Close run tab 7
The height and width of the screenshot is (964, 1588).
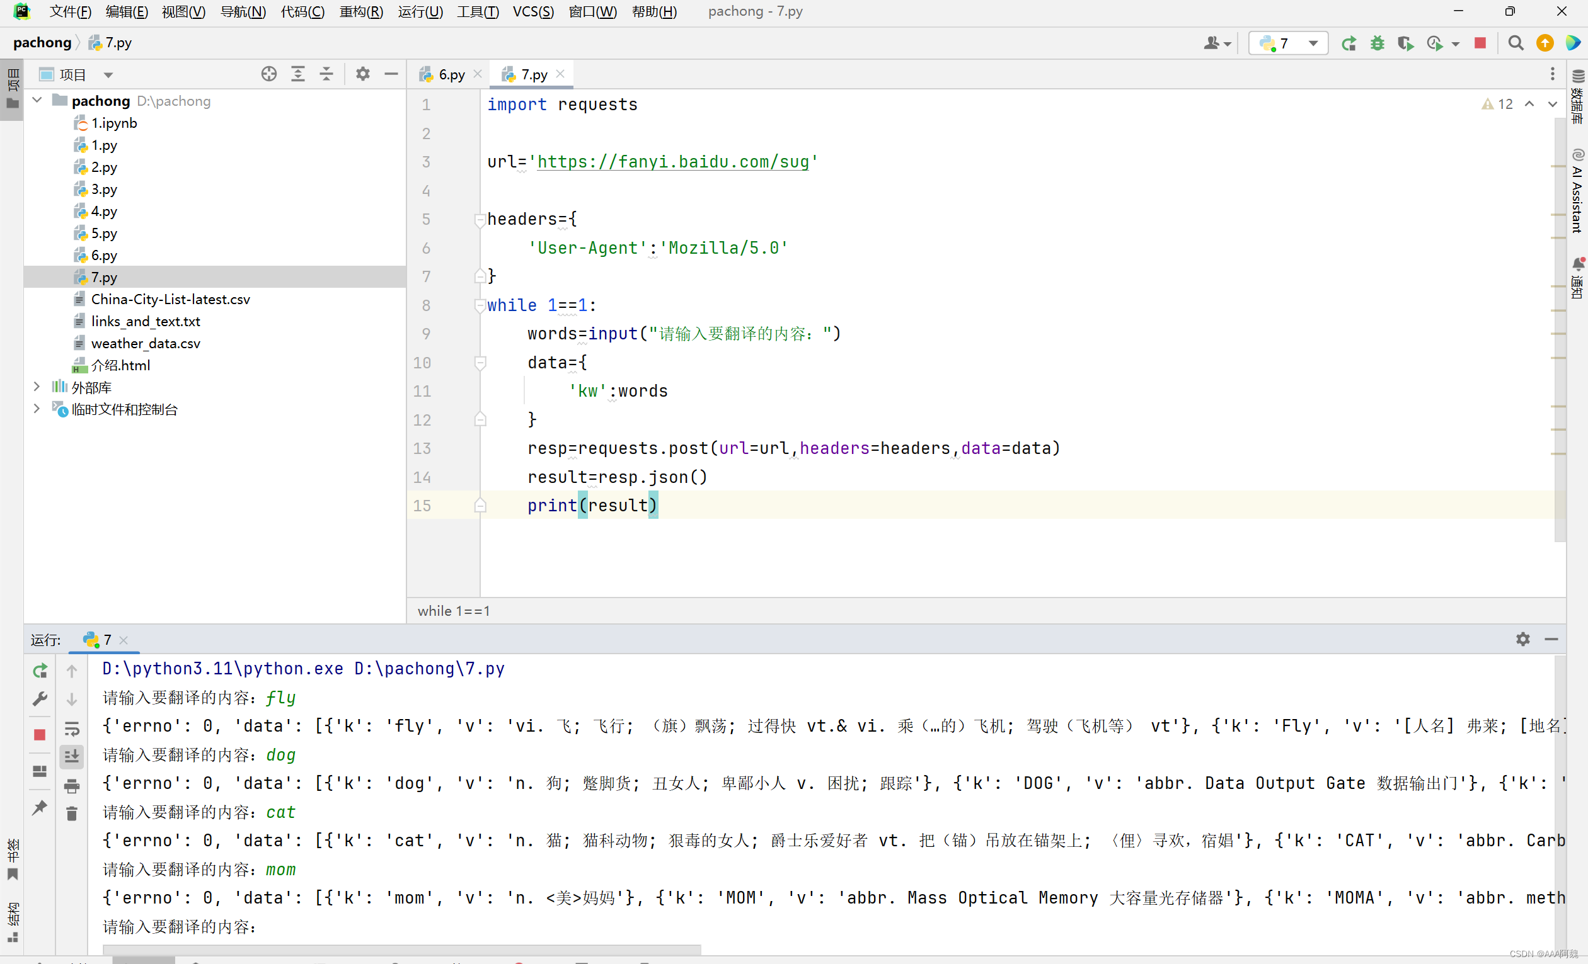[x=124, y=640]
